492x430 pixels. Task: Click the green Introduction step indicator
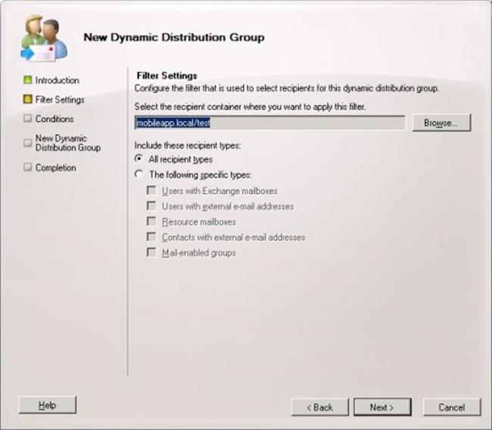(x=27, y=79)
